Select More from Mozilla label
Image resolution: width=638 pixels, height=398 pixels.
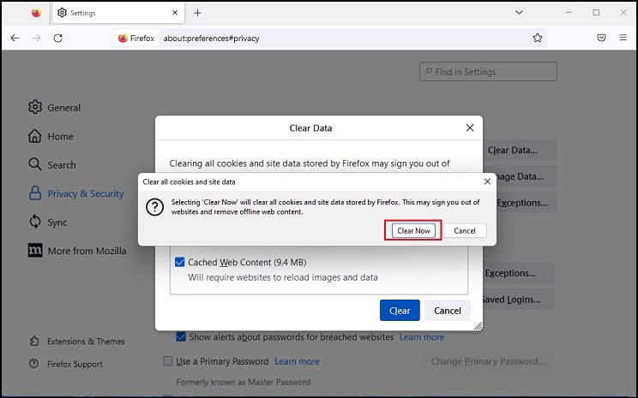click(x=87, y=251)
